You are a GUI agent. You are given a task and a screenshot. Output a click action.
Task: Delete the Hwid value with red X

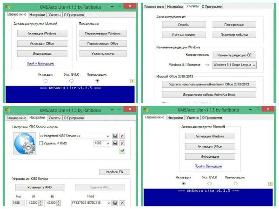click(122, 203)
